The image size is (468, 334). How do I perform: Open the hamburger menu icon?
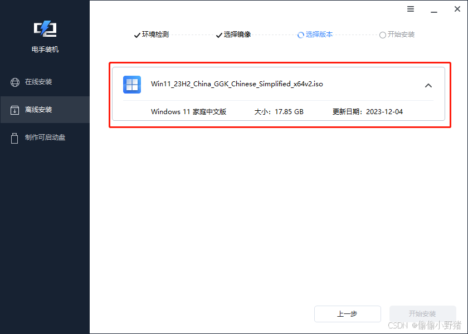[411, 9]
